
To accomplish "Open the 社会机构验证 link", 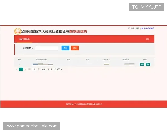I will point(149,28).
